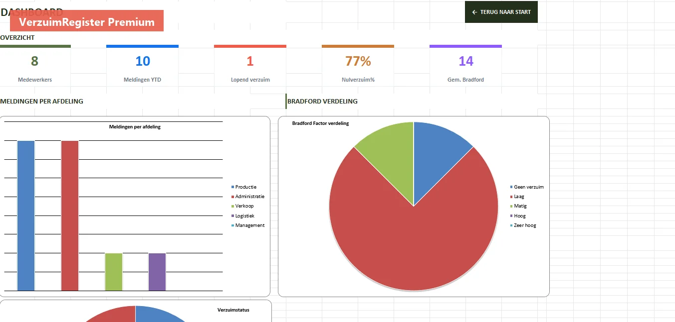This screenshot has width=675, height=322.
Task: Click Logistiek legend entry
Action: (243, 215)
